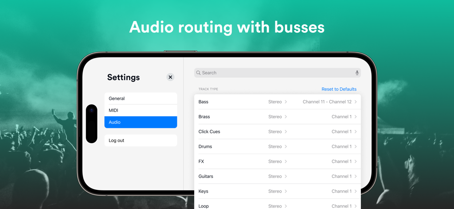This screenshot has width=454, height=209.
Task: Open Channel 1 selector for Click Cues
Action: (344, 132)
